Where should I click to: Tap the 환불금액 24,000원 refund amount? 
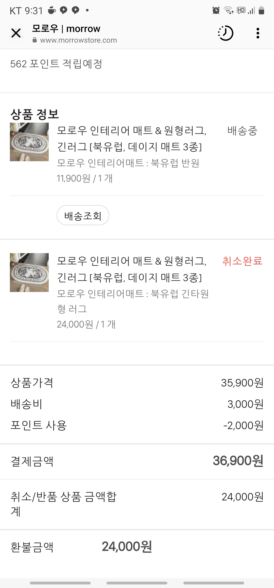(127, 547)
